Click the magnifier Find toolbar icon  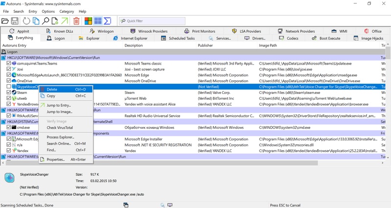(x=45, y=21)
